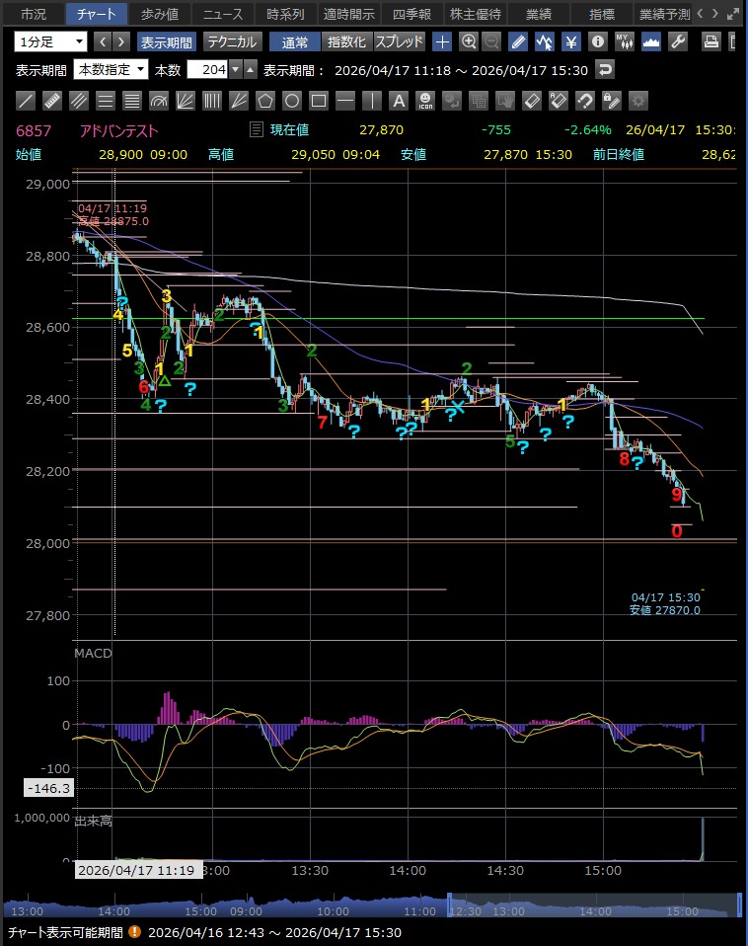This screenshot has width=748, height=946.
Task: Open the 四季報 tab
Action: (x=411, y=14)
